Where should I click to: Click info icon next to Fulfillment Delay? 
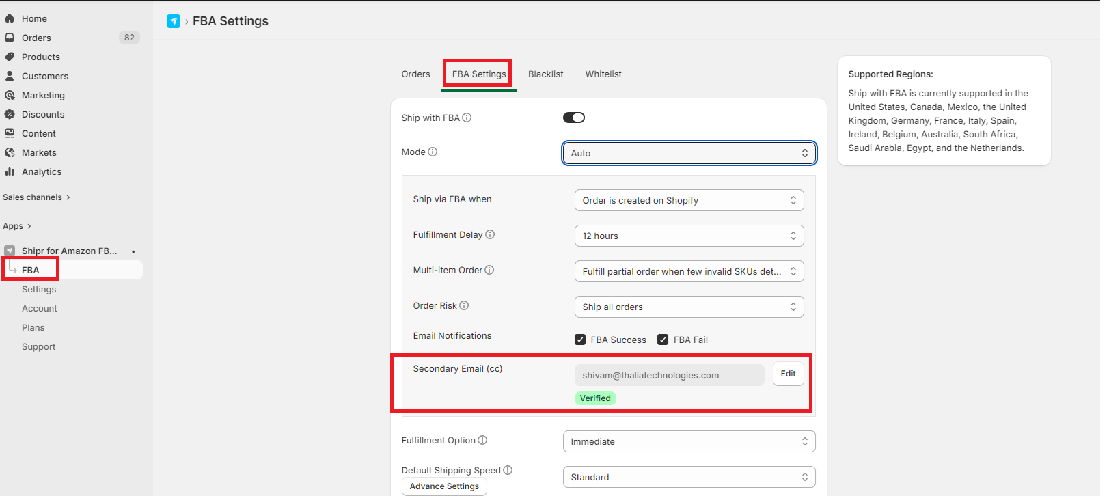490,234
